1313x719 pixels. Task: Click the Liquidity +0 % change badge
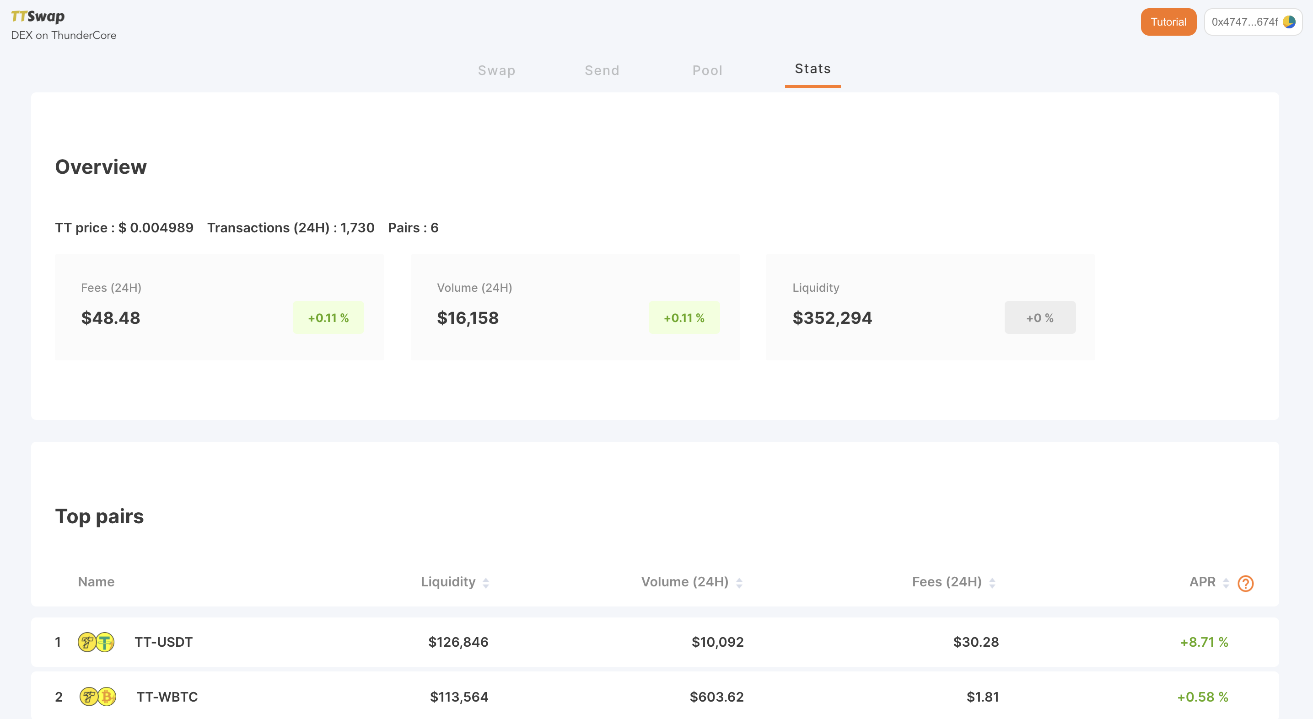click(1040, 317)
